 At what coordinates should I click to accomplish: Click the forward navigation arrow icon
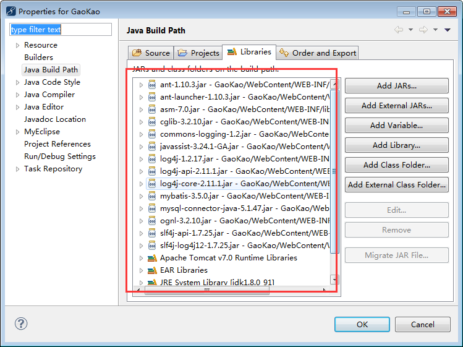tap(423, 30)
